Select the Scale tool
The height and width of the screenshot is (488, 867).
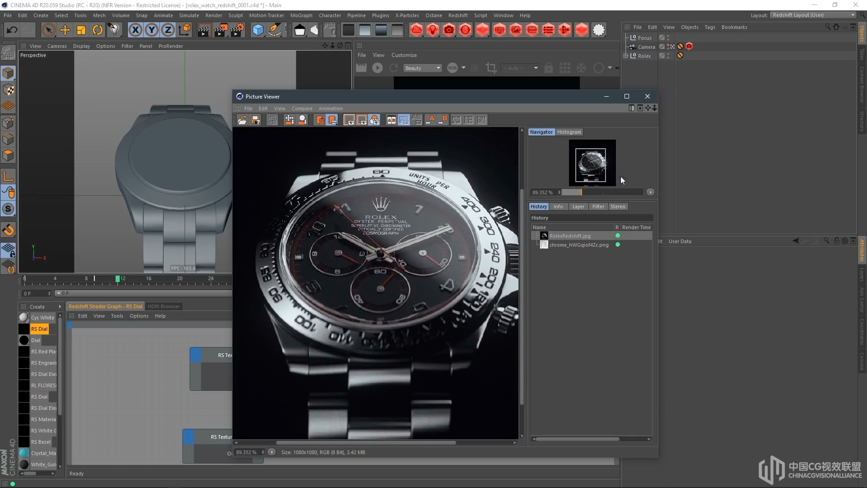click(81, 30)
